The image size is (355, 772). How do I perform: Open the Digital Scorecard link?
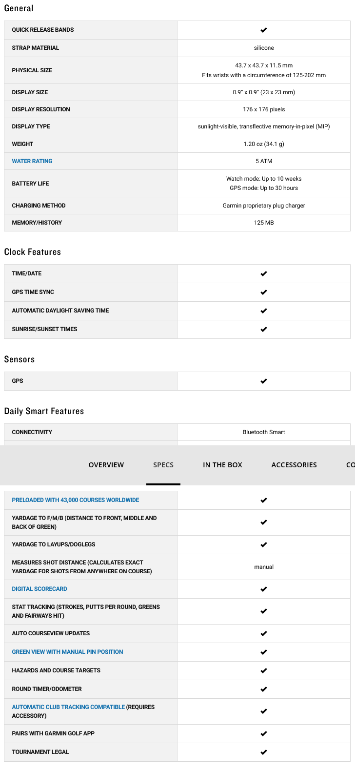tap(39, 589)
